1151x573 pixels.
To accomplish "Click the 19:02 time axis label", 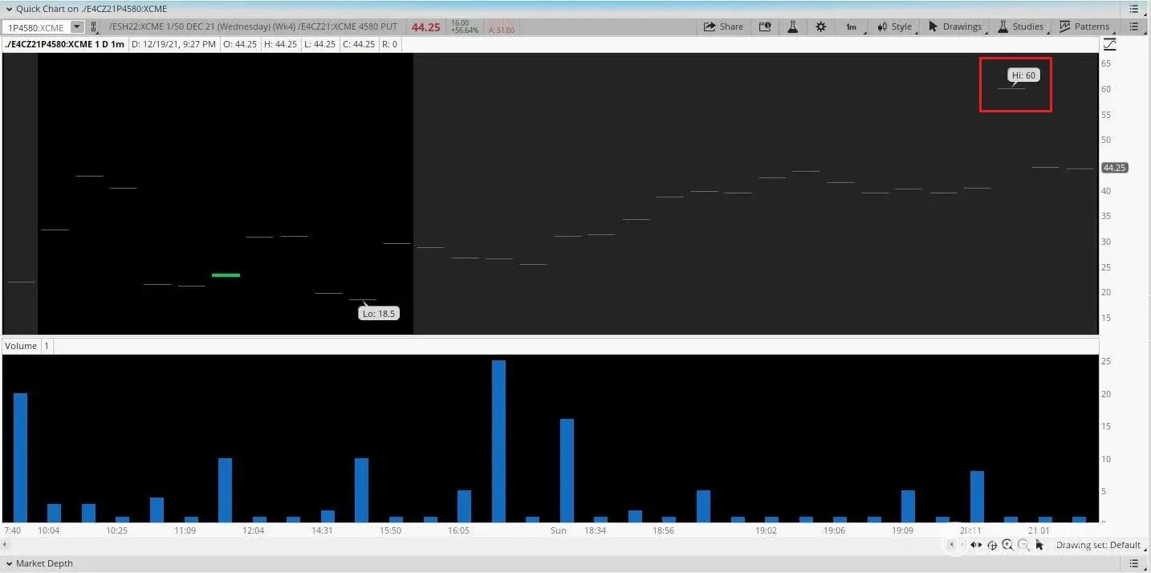I will (x=767, y=530).
